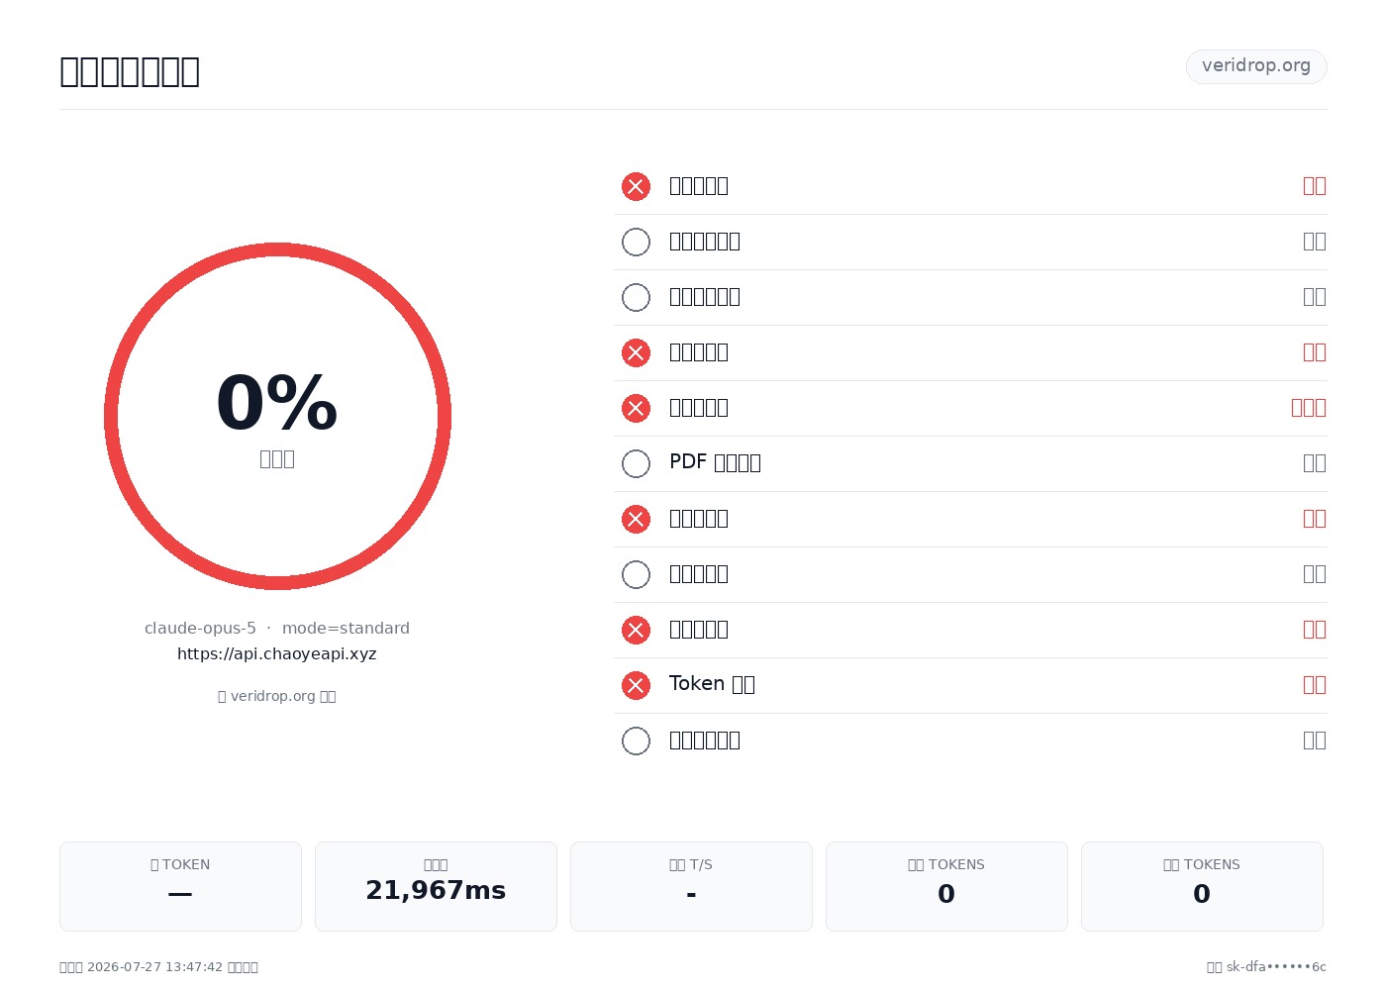Click the red 0% score ring
The height and width of the screenshot is (990, 1386).
coord(277,416)
